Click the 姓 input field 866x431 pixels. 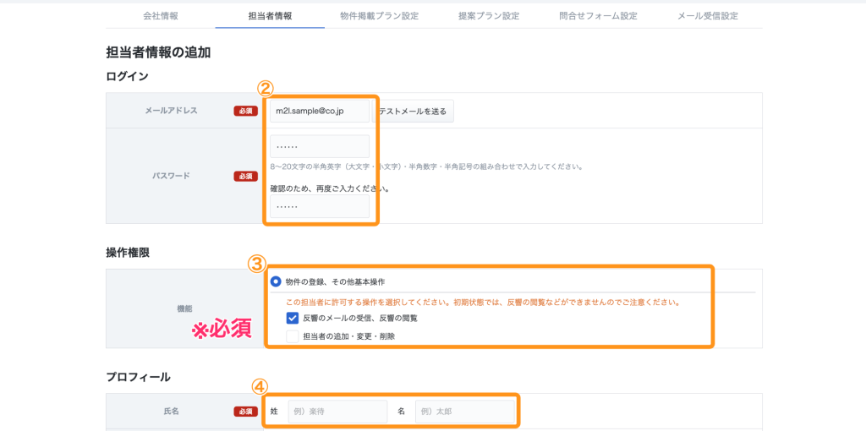337,412
